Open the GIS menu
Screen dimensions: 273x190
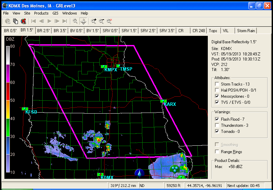[55, 13]
